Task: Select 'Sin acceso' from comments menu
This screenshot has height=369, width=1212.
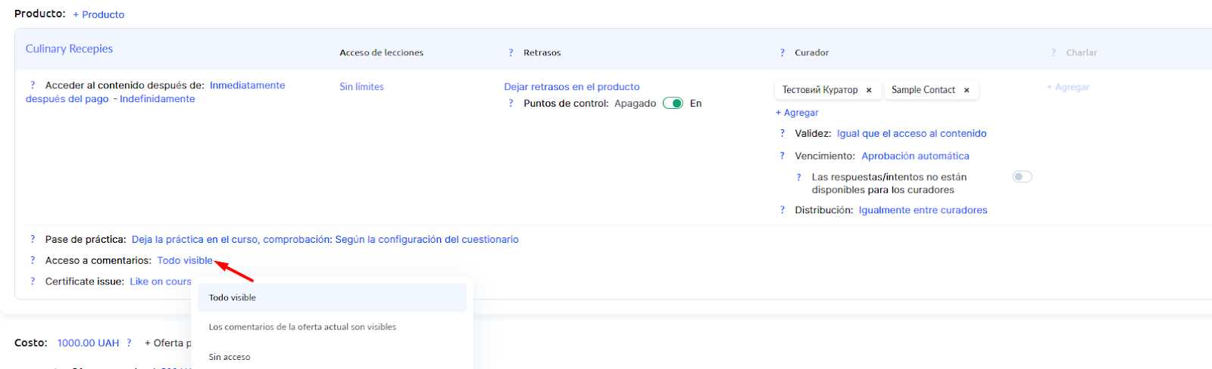Action: click(230, 357)
